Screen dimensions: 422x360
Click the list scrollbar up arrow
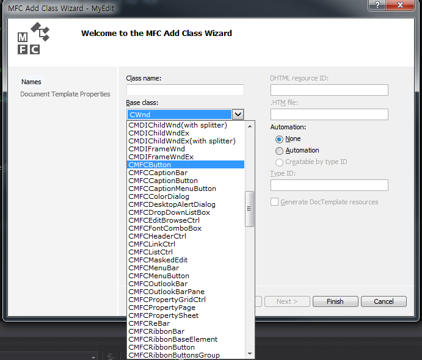[250, 126]
